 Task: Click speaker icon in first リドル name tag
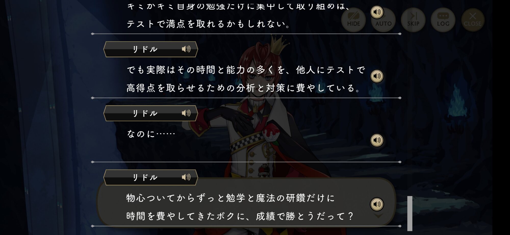186,49
